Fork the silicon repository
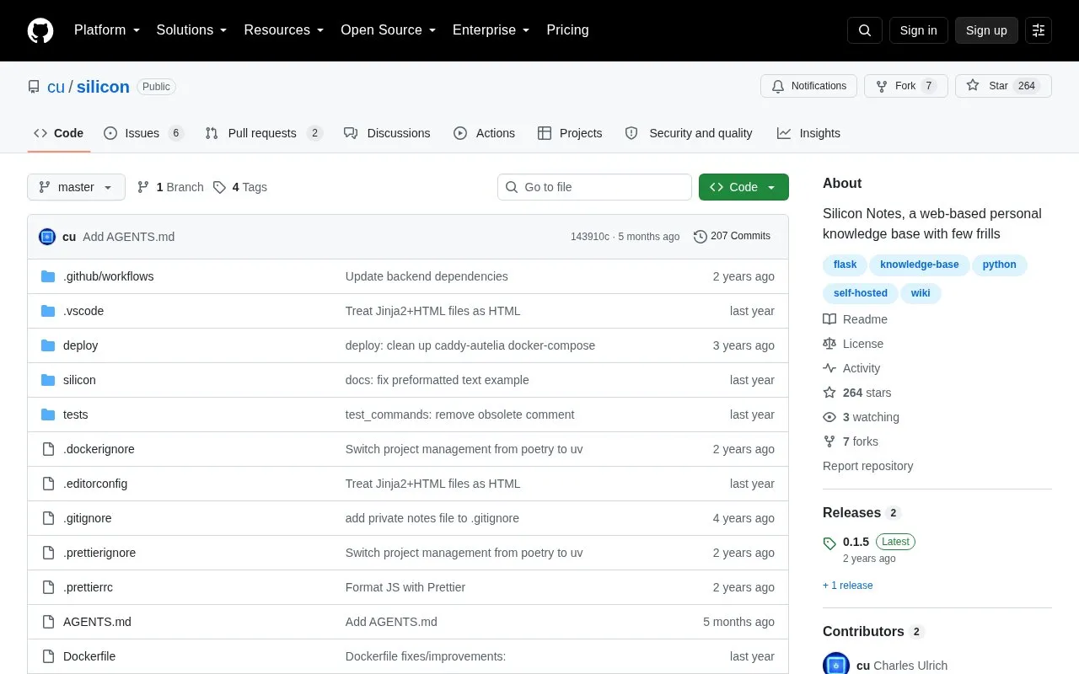 tap(906, 86)
